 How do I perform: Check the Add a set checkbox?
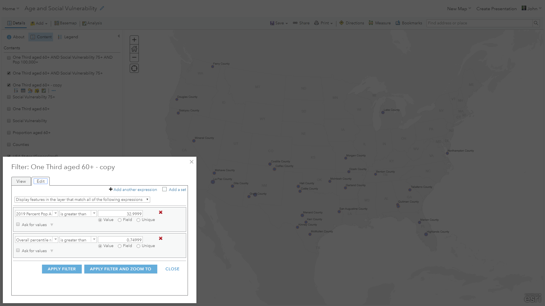[x=164, y=189]
